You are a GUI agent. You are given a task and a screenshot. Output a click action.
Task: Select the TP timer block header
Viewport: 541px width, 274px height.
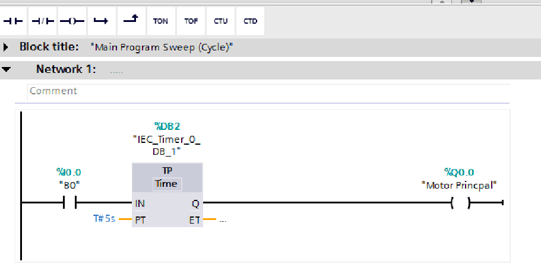pyautogui.click(x=167, y=171)
